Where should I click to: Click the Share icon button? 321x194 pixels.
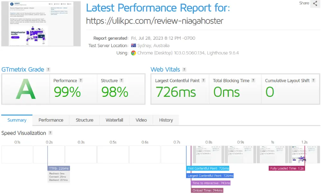point(315,4)
